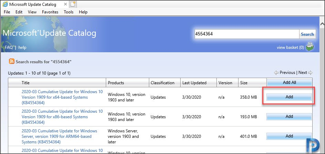Click the Search results for "4554364" heading
Image resolution: width=325 pixels, height=154 pixels.
pyautogui.click(x=43, y=62)
